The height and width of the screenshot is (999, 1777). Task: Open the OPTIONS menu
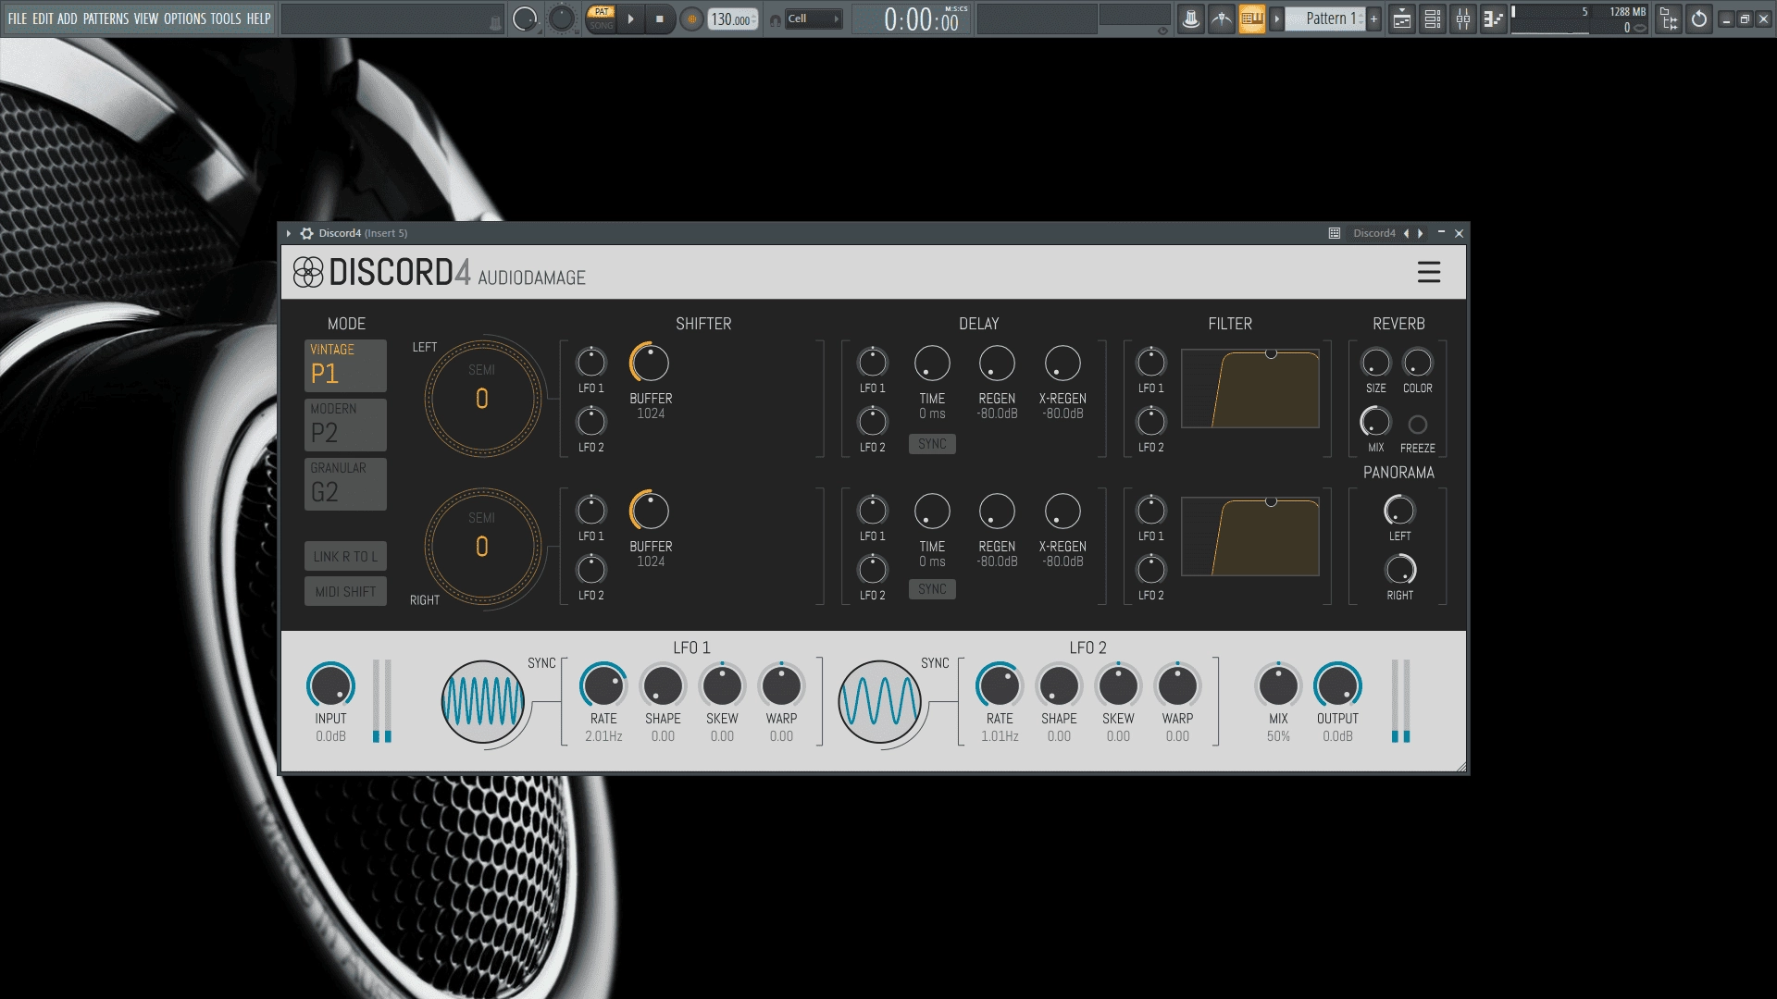185,18
